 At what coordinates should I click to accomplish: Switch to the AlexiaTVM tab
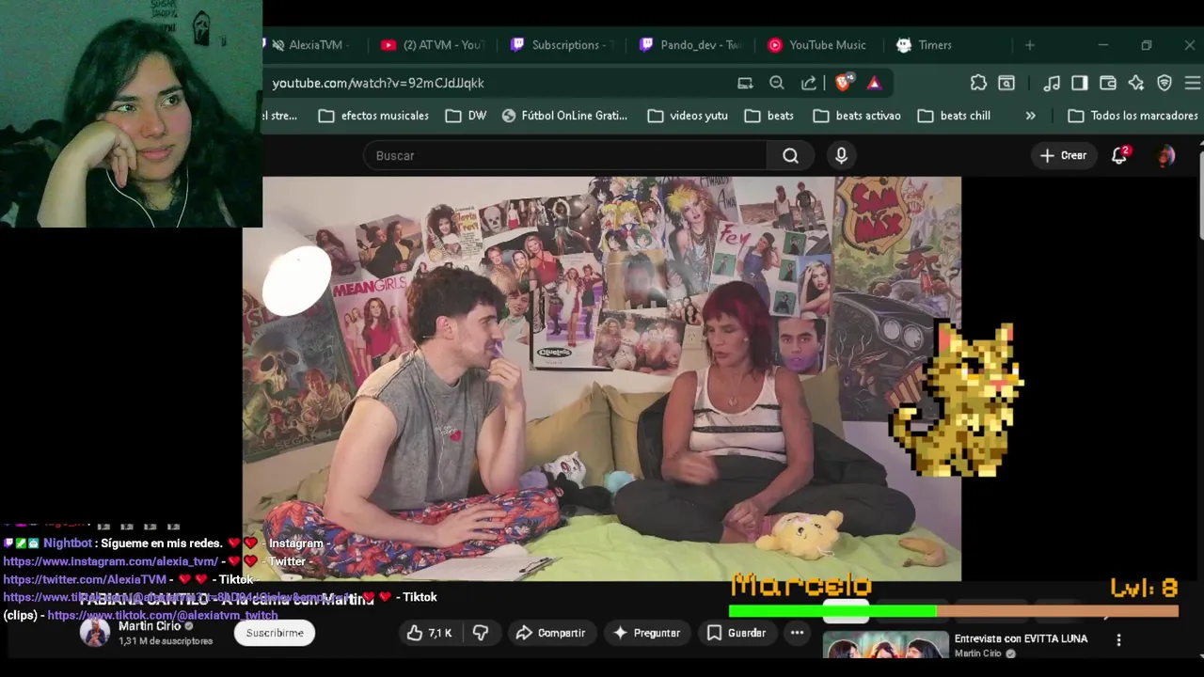pyautogui.click(x=315, y=45)
